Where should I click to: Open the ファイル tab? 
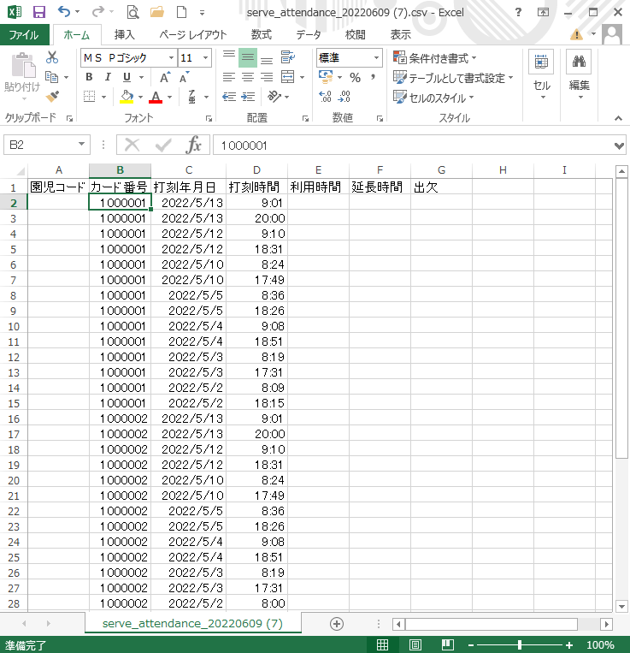(24, 34)
